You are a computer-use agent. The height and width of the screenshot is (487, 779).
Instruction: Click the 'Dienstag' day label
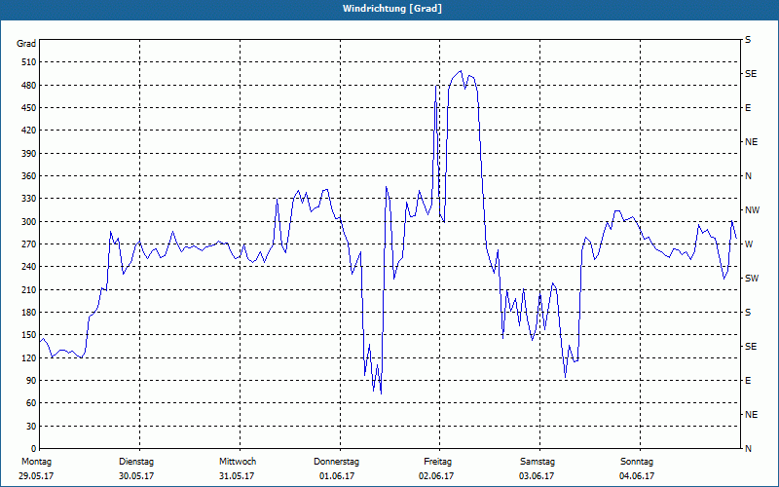pyautogui.click(x=136, y=462)
